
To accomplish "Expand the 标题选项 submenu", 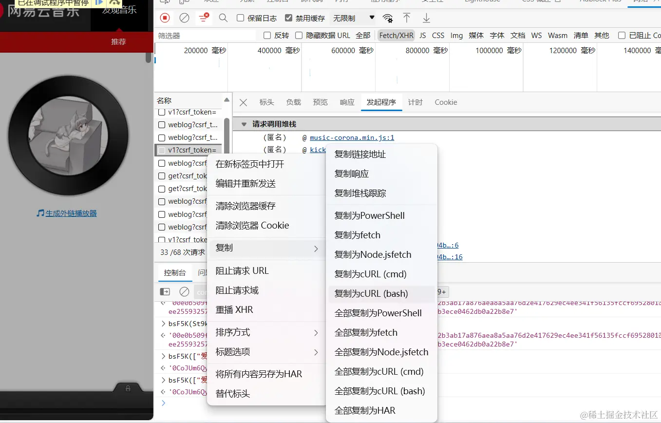I will click(x=267, y=352).
